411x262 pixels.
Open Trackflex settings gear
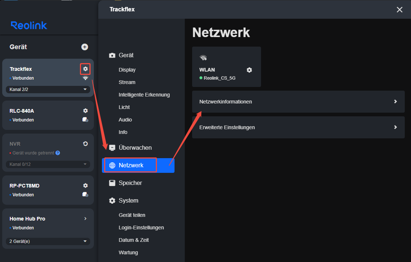tap(85, 69)
